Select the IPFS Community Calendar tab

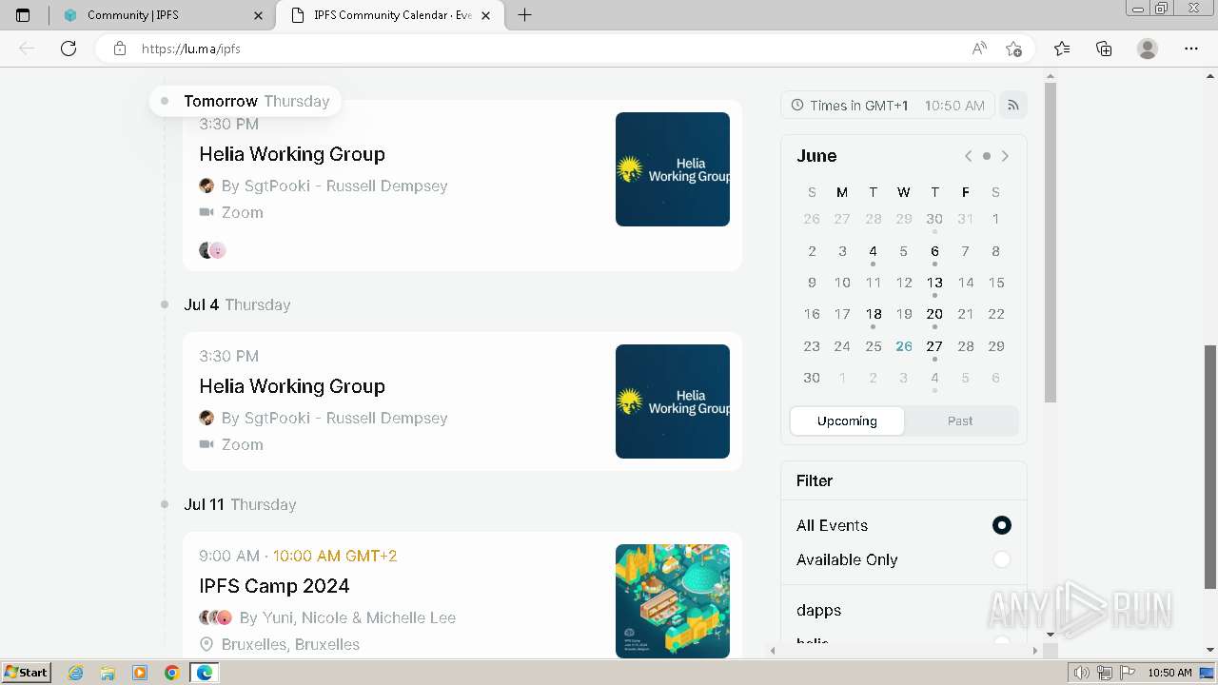pos(388,15)
